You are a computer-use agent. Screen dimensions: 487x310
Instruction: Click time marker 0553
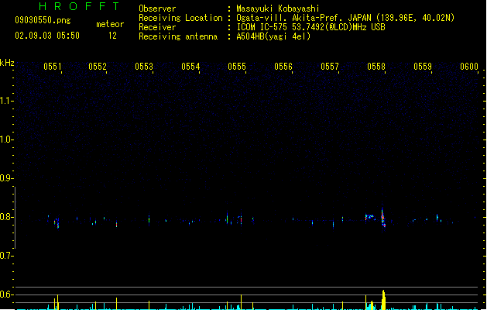144,67
